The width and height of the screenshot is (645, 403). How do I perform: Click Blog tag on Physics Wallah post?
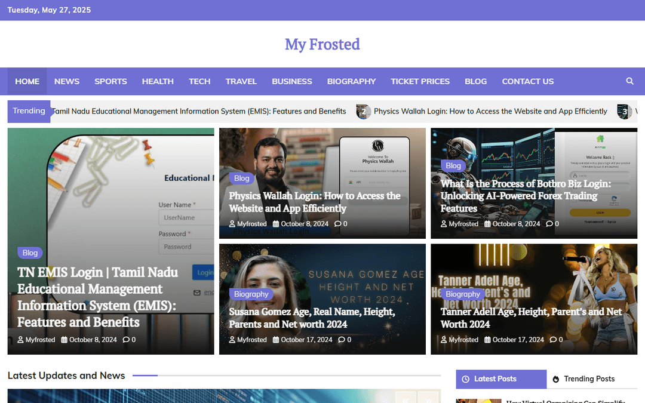[241, 178]
